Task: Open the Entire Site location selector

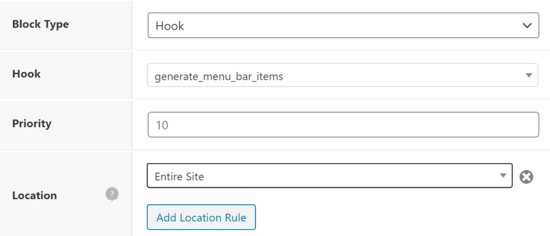Action: point(329,176)
